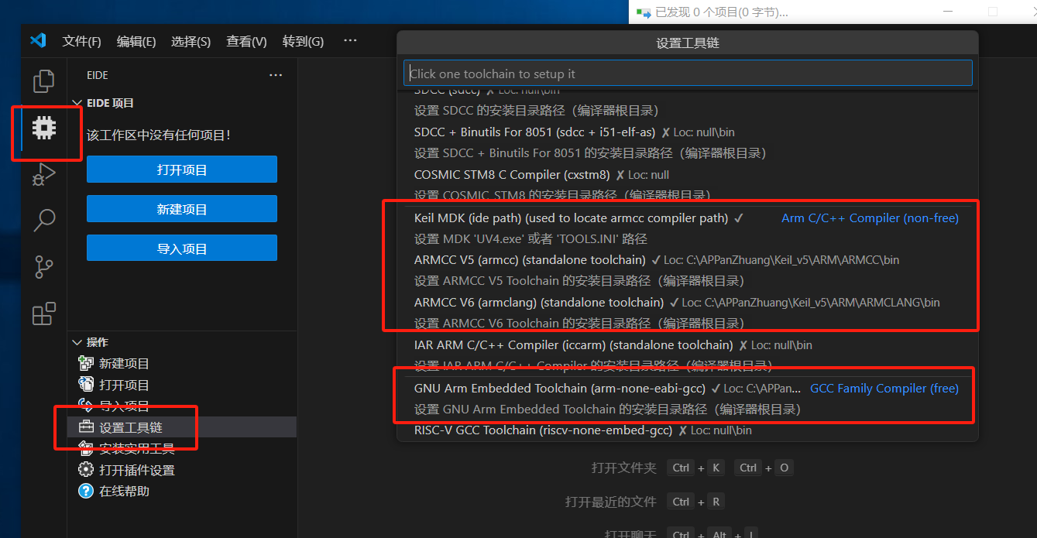Select 新建项目 in the operations list
The image size is (1037, 538).
point(183,363)
